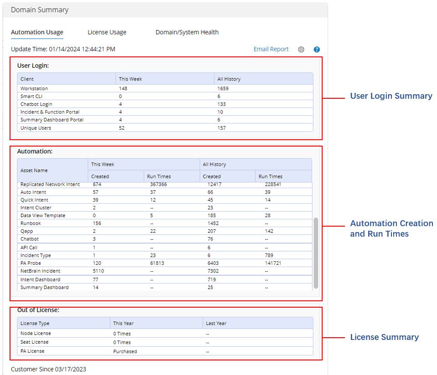This screenshot has width=437, height=375.
Task: Click the License Type column header
Action: (x=35, y=324)
